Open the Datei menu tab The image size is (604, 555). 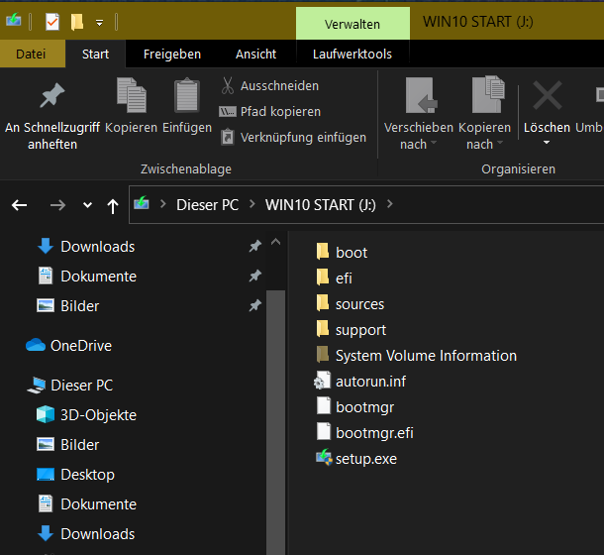tap(31, 54)
